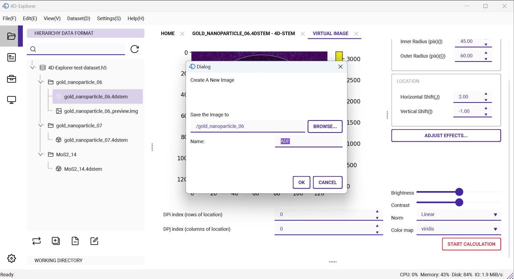The height and width of the screenshot is (279, 514).
Task: Decrease the DPj index columns value
Action: coord(377,232)
